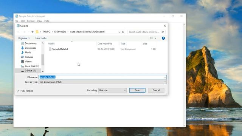Screen dimensions: 242x136
Task: Open the Encoding dropdown
Action: 112,90
